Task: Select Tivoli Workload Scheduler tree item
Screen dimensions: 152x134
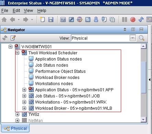Action: 53,53
